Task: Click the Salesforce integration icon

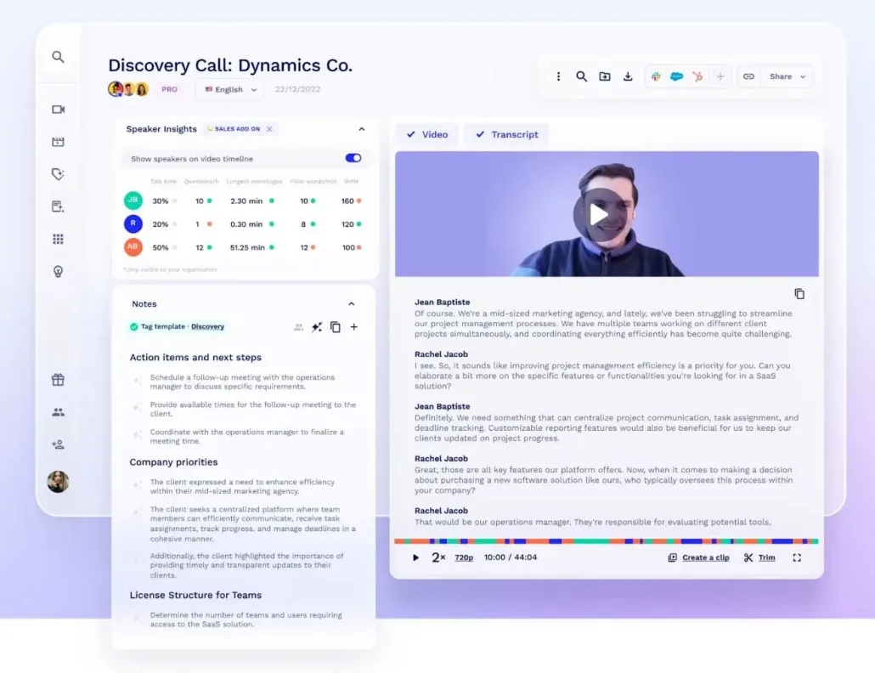Action: pyautogui.click(x=676, y=76)
